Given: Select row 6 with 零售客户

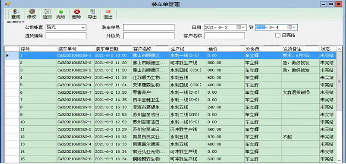Looking at the screenshot, I should tap(170, 92).
